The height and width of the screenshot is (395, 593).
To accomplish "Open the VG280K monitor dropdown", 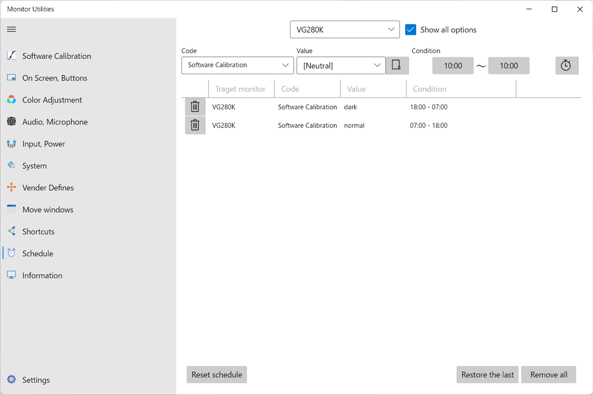I will click(345, 29).
